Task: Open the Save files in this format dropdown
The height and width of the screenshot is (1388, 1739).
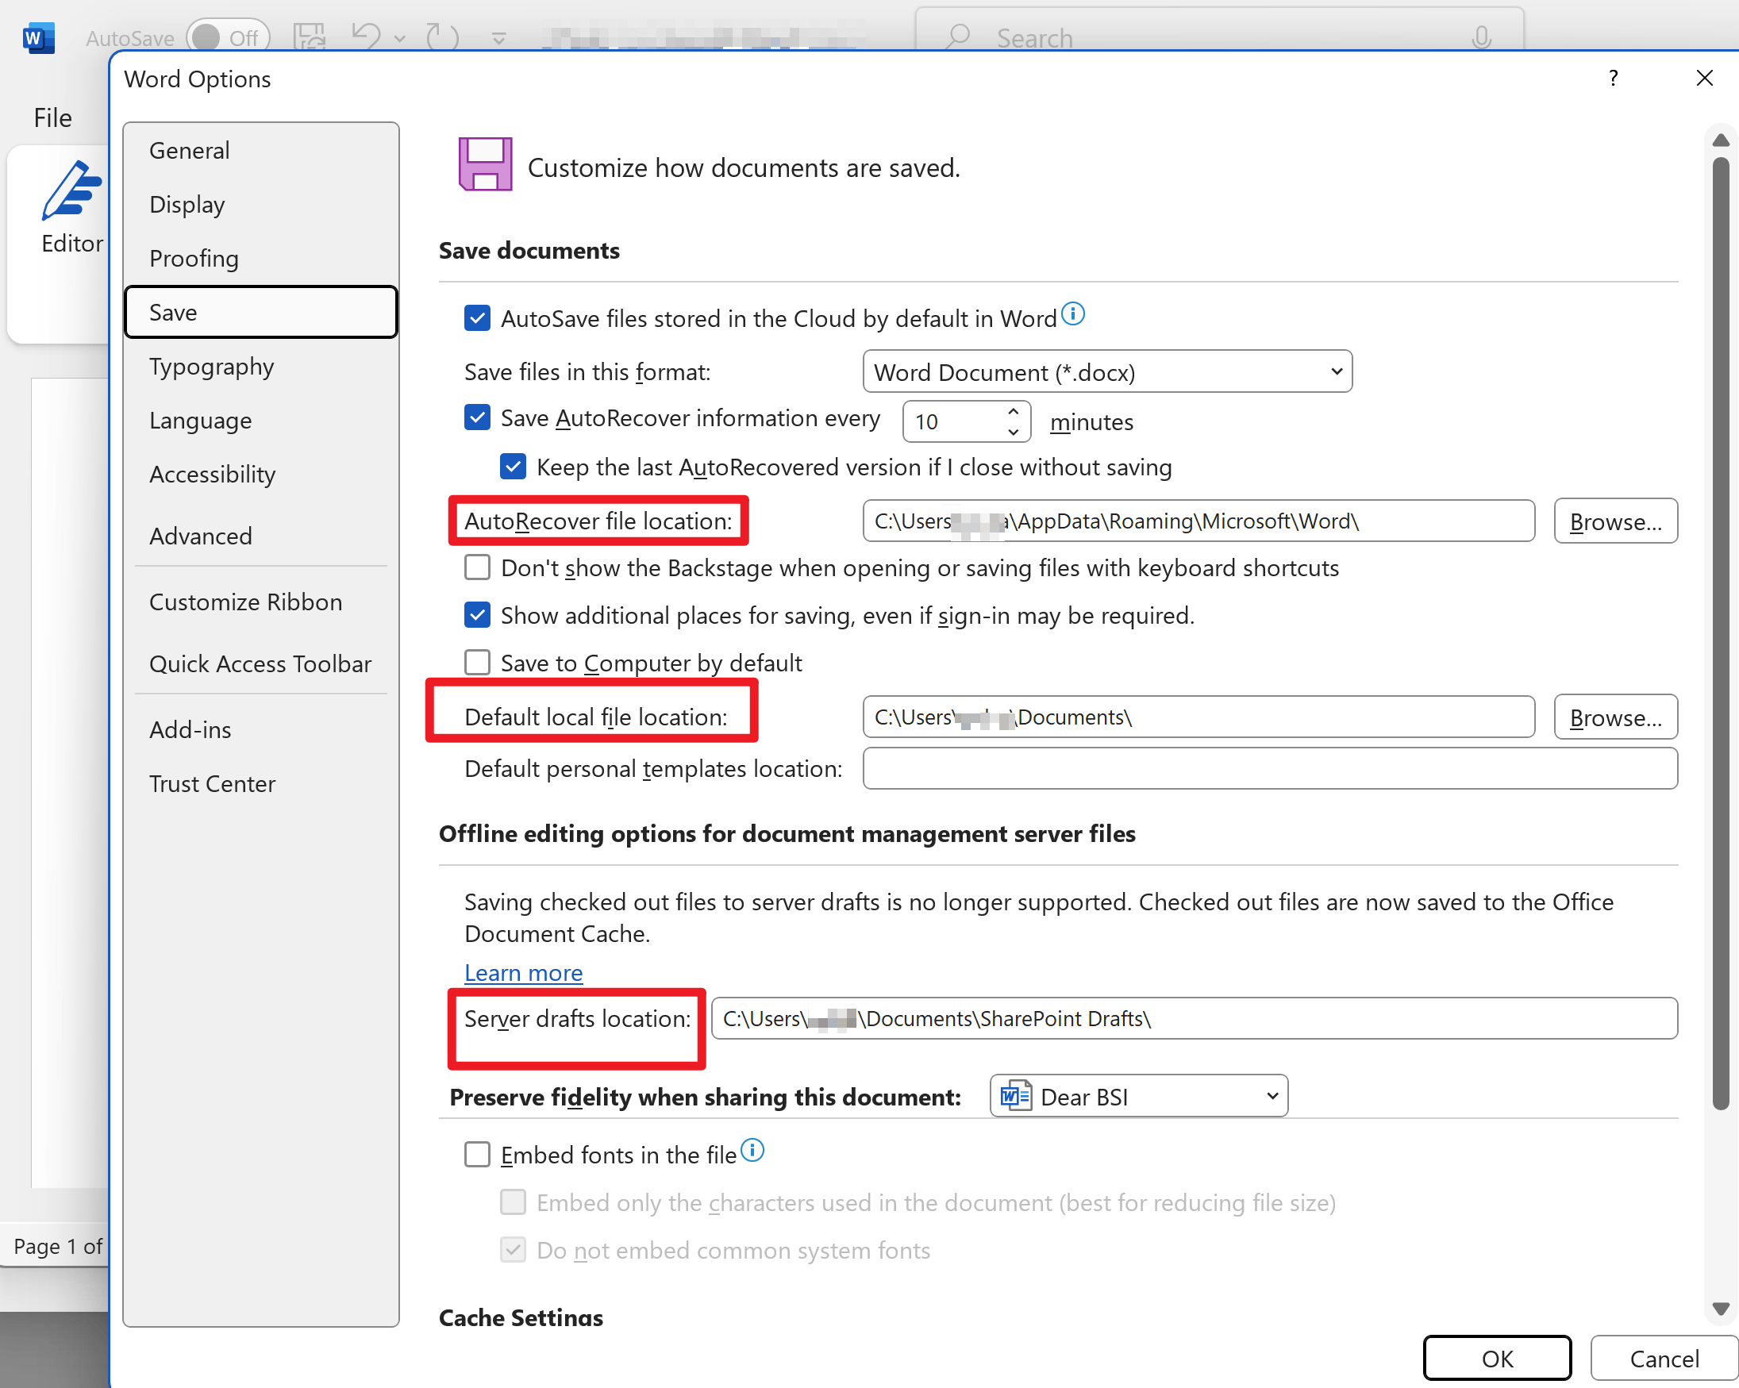Action: tap(1106, 372)
